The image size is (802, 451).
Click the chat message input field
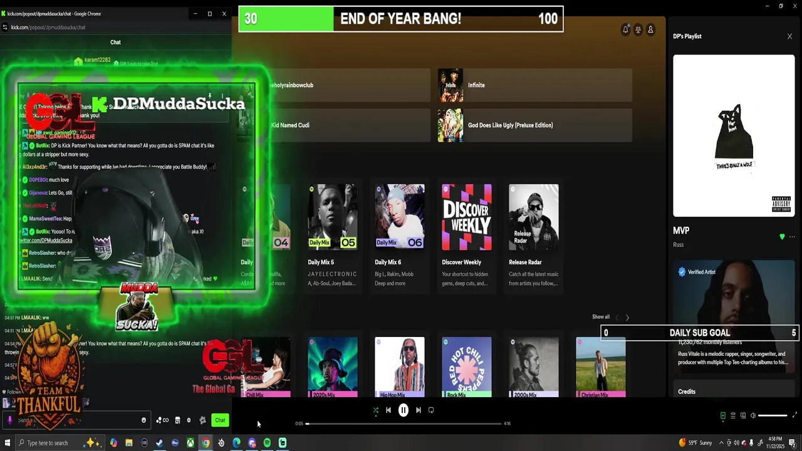[77, 420]
